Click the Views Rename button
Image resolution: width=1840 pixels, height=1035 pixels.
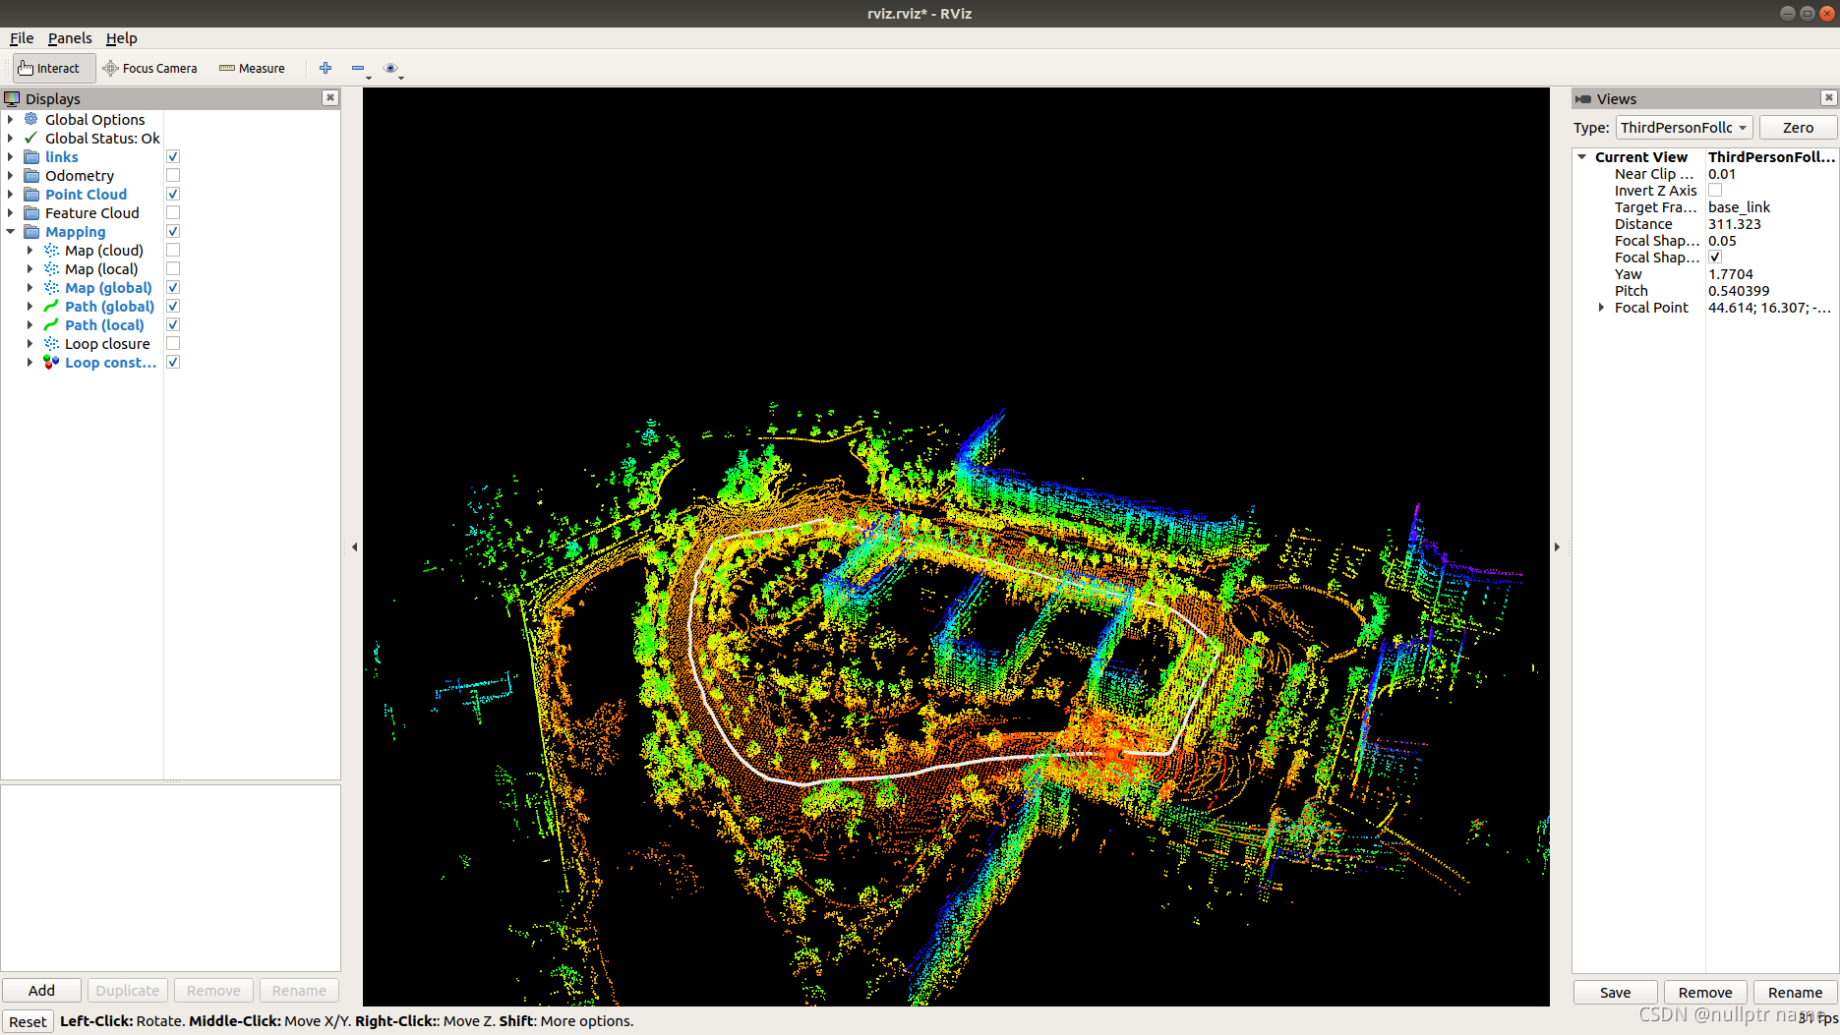pos(1795,992)
